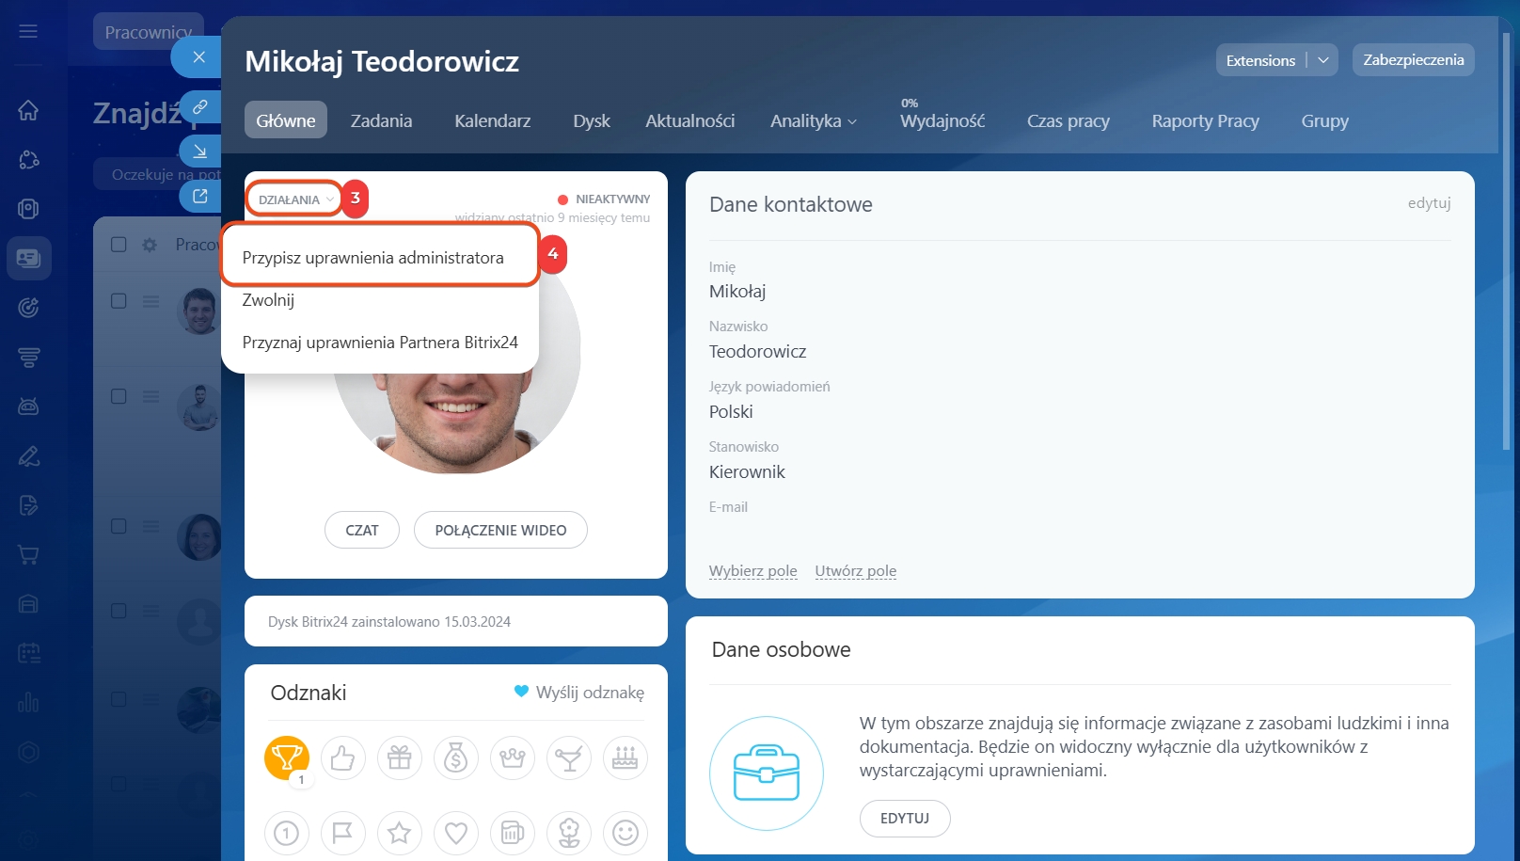Open the DZIAŁANIA actions dropdown
Screen dimensions: 1520x861
click(294, 199)
